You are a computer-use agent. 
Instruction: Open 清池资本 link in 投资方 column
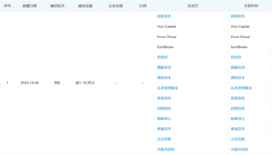[x=164, y=77]
